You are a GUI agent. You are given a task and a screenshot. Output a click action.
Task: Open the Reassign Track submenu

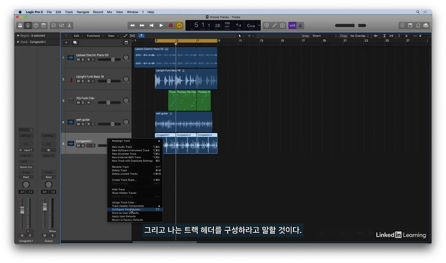pos(136,141)
